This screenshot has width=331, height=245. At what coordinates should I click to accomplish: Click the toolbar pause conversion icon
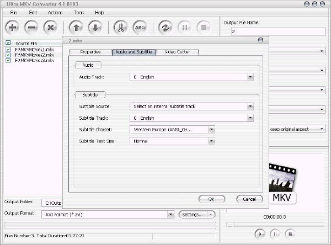[x=184, y=27]
